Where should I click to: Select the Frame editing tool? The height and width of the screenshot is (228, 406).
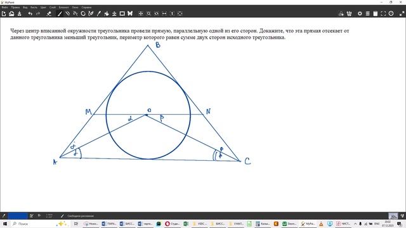tap(122, 14)
